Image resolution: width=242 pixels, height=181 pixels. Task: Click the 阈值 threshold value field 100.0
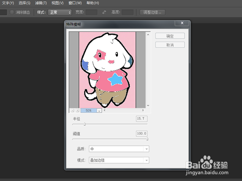142,133
